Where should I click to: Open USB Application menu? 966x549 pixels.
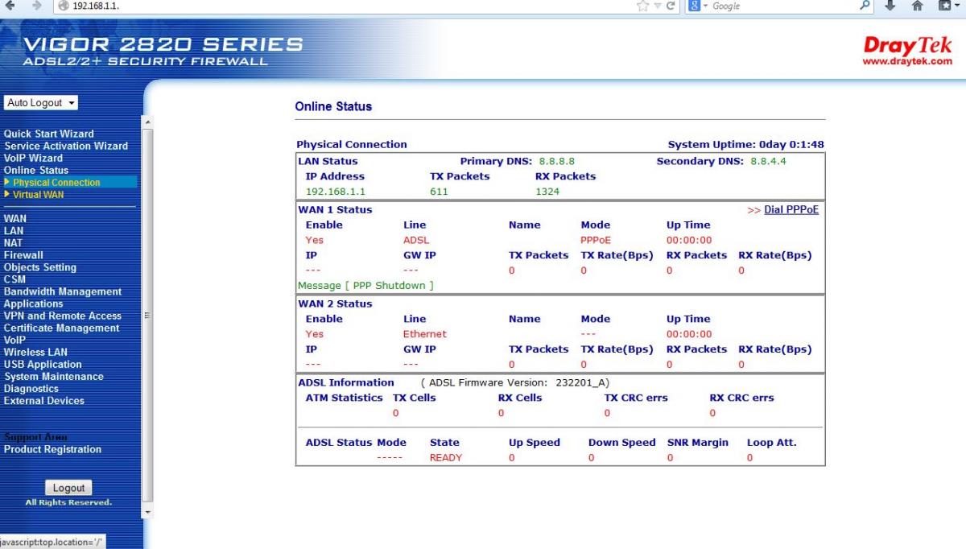[42, 364]
